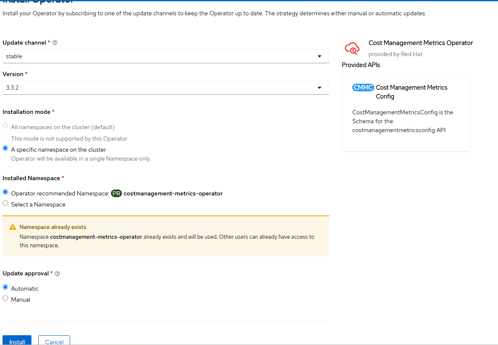Click the provided by Red Hat text

coord(396,54)
